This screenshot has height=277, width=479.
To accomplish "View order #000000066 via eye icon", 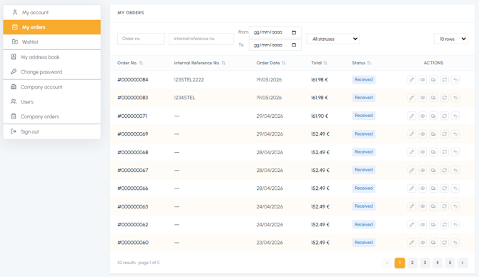I will coord(423,188).
